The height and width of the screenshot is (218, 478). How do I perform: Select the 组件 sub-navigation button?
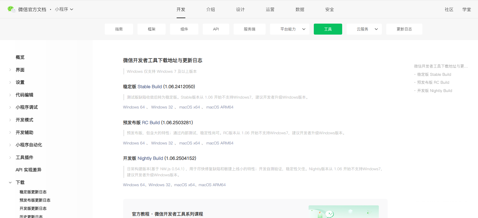tap(184, 29)
